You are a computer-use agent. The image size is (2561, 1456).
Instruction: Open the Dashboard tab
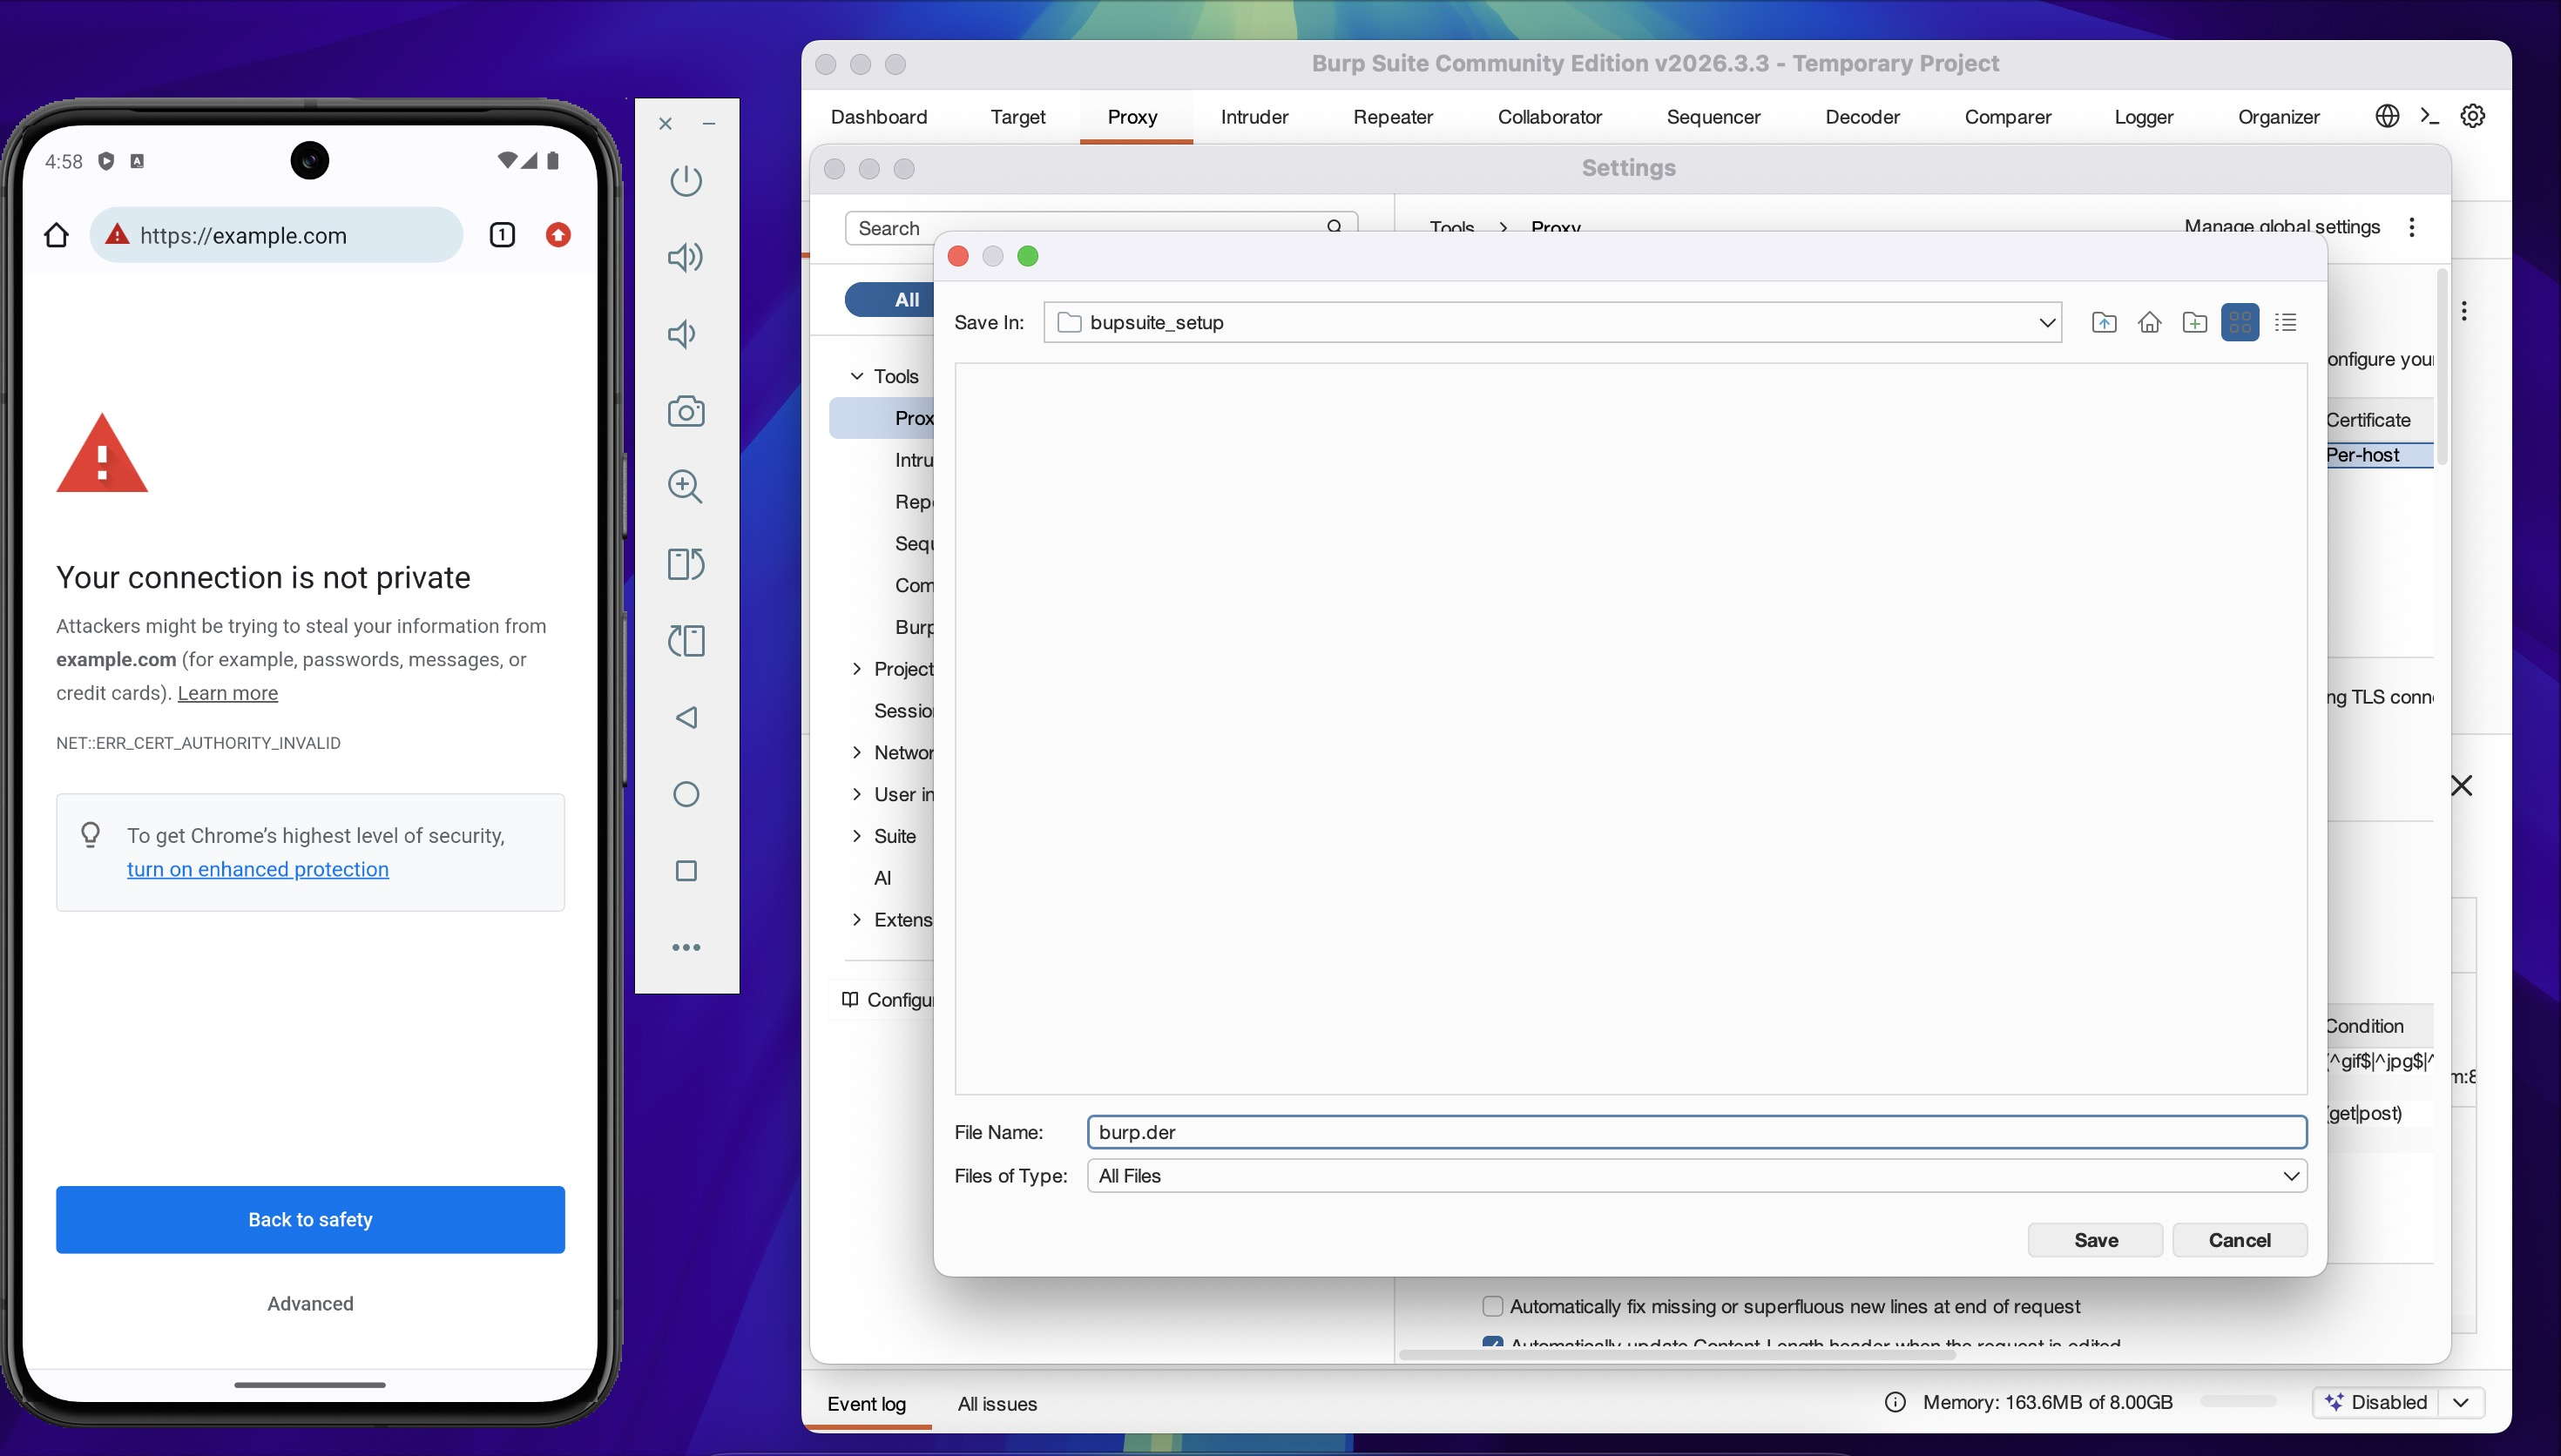click(x=879, y=117)
